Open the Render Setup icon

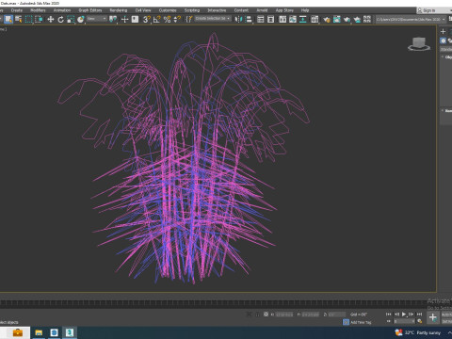(x=327, y=19)
